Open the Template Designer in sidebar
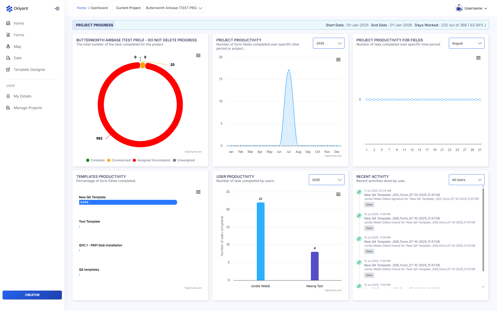The image size is (497, 311). 29,69
